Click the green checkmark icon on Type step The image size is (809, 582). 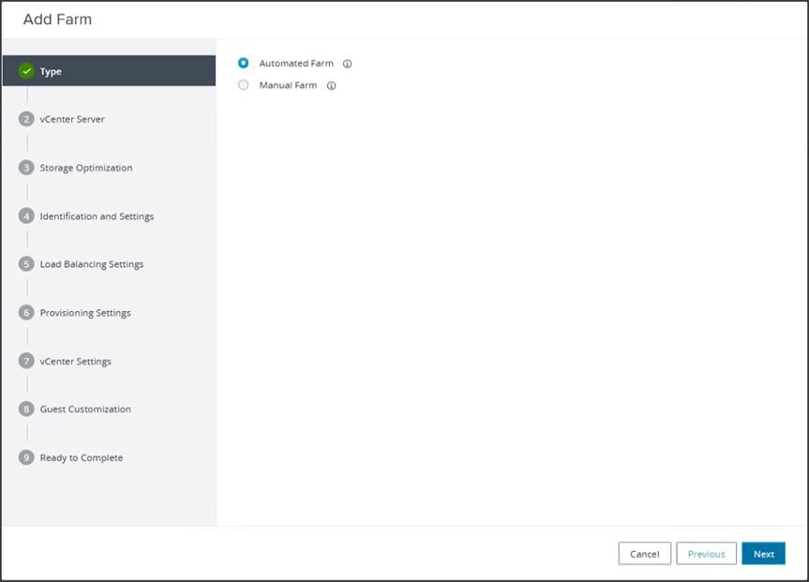point(26,71)
